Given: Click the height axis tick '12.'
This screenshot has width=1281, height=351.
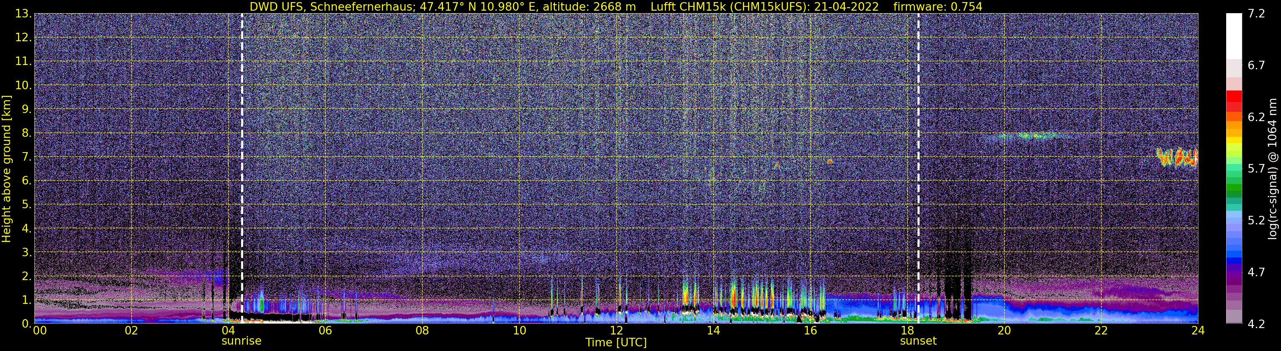Looking at the screenshot, I should click(x=24, y=38).
